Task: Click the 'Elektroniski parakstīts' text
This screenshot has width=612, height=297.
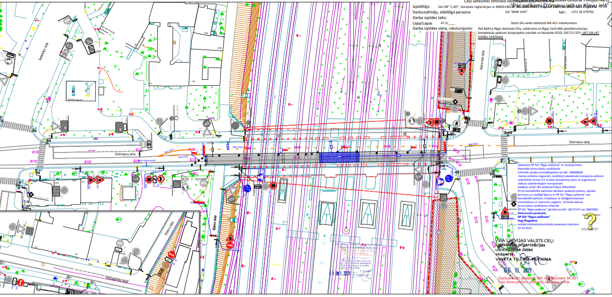Action: [531, 213]
